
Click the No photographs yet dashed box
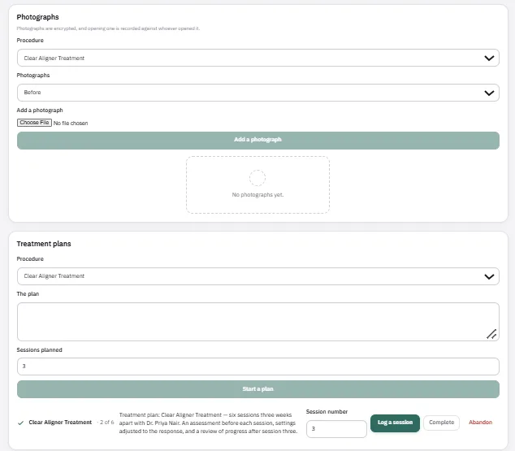[x=257, y=185]
